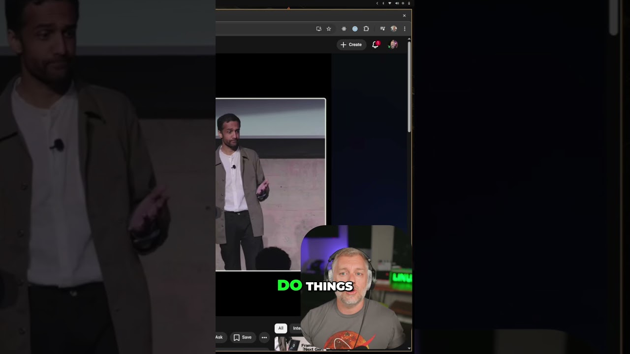The height and width of the screenshot is (354, 630).
Task: Click the system tray battery icon
Action: tap(409, 3)
